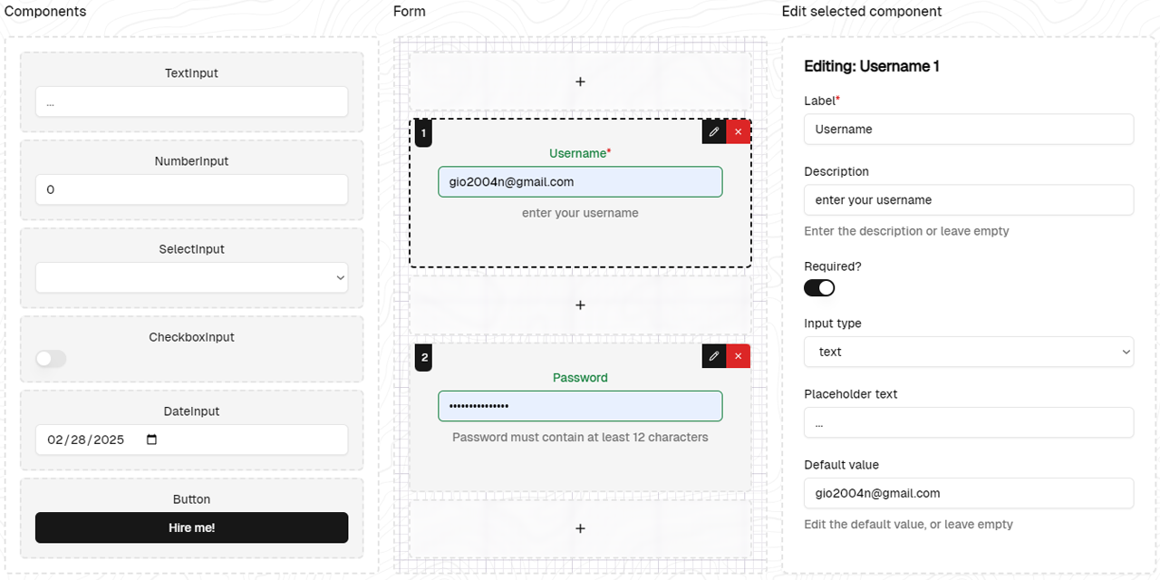
Task: Click the TextInput component field
Action: (x=191, y=101)
